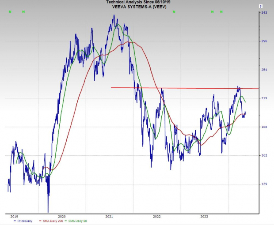
Task: Toggle the SMA Daily 200 legend entry
Action: click(x=51, y=220)
